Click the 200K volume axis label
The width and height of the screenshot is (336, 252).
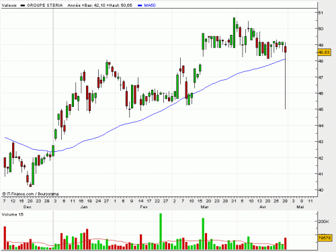(x=324, y=221)
